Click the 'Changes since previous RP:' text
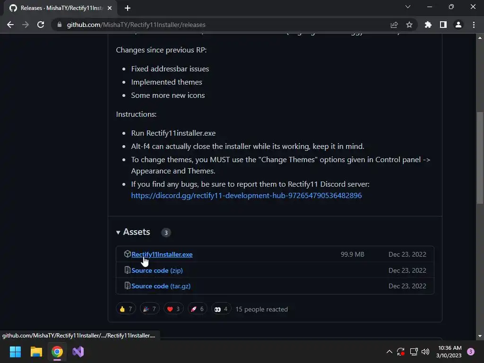484x363 pixels. (162, 50)
